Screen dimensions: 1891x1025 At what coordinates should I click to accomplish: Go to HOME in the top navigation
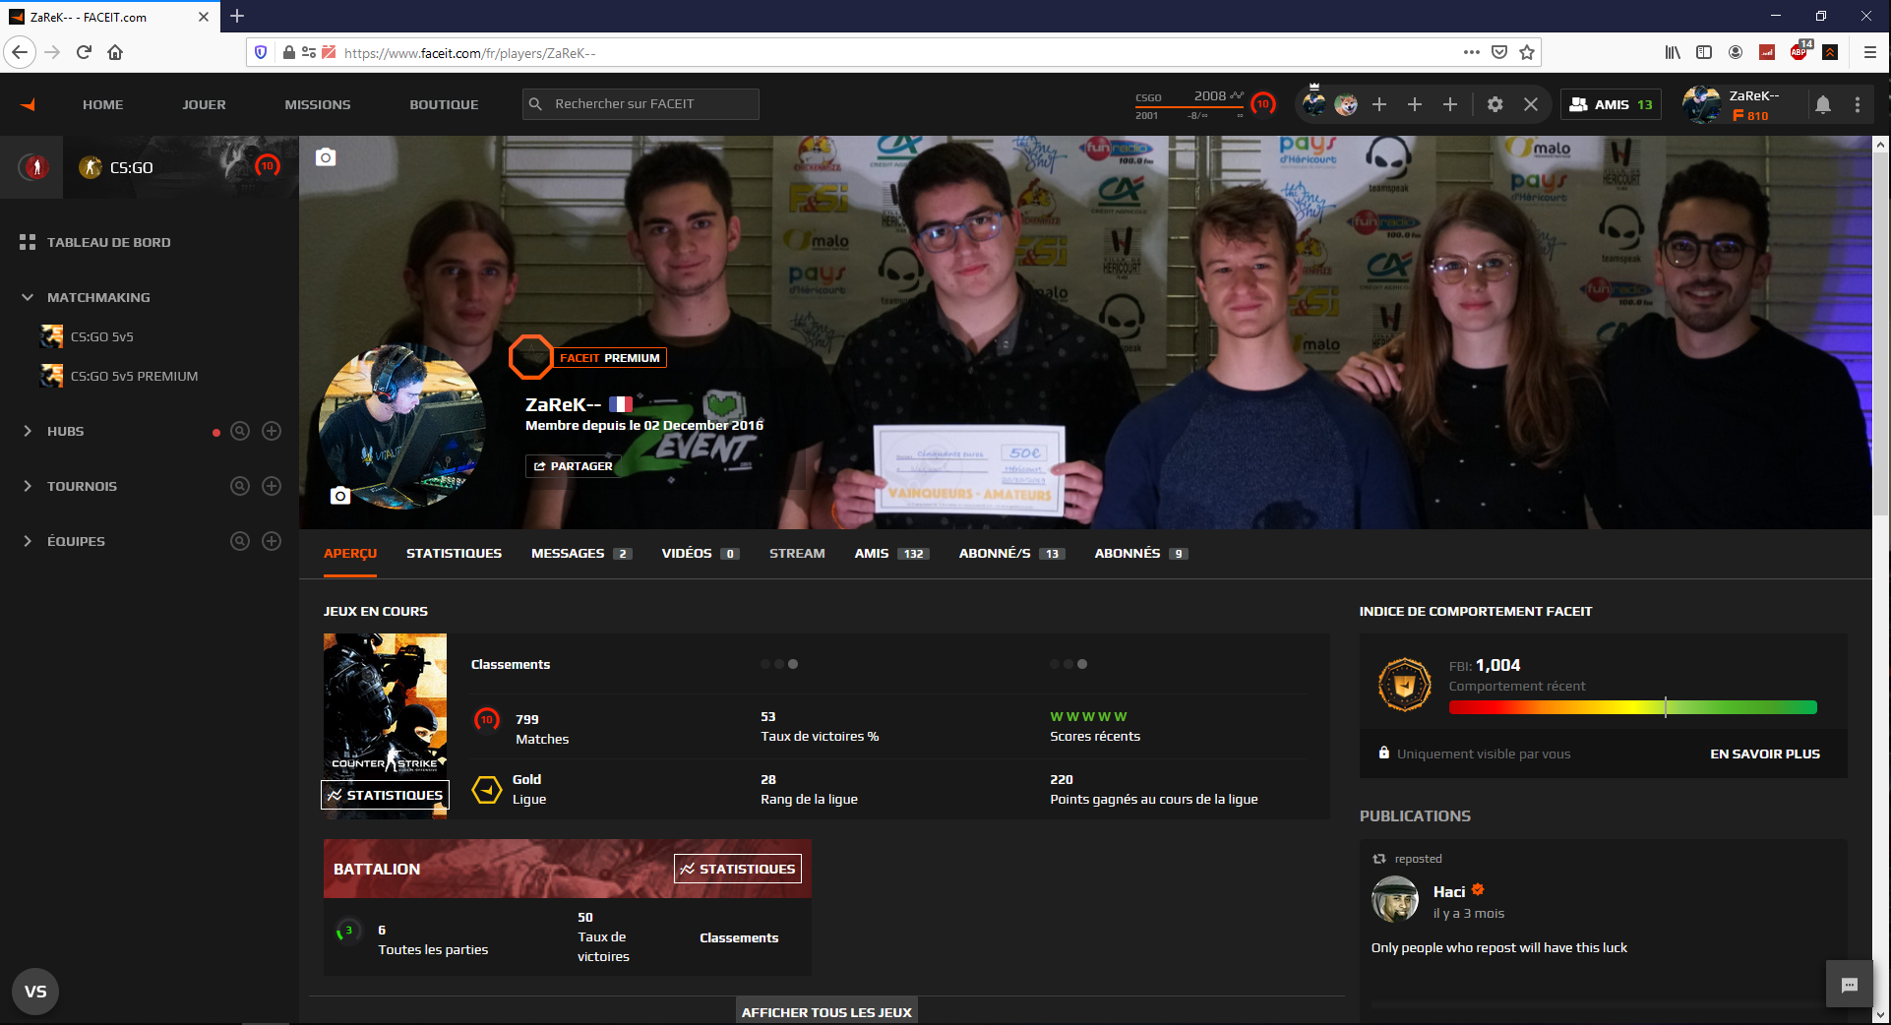(103, 104)
